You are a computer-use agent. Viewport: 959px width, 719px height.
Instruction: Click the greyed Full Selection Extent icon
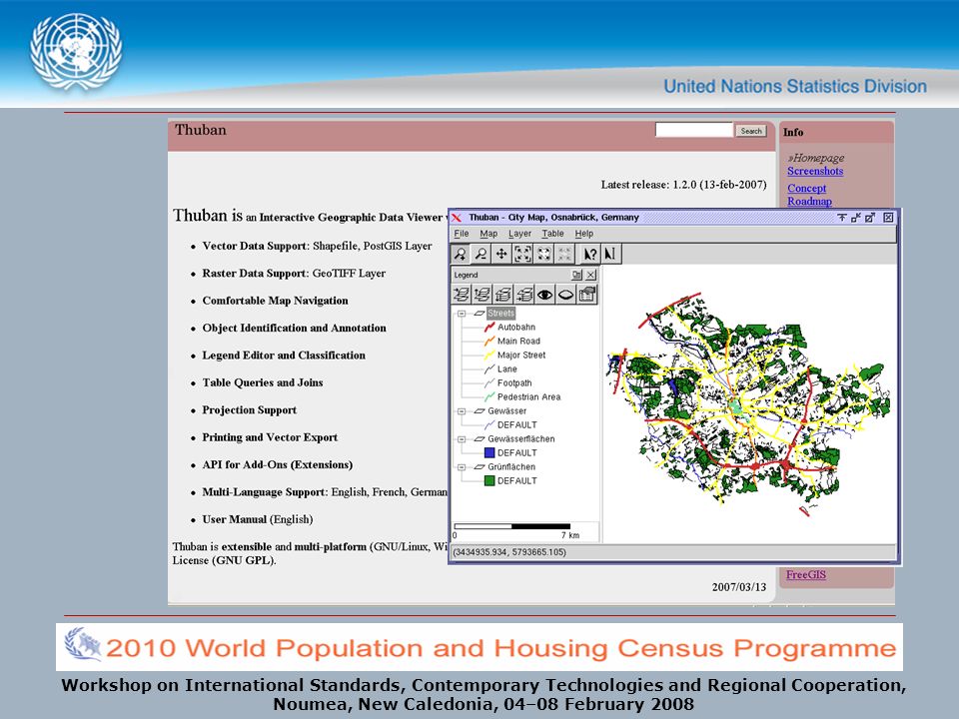point(564,254)
